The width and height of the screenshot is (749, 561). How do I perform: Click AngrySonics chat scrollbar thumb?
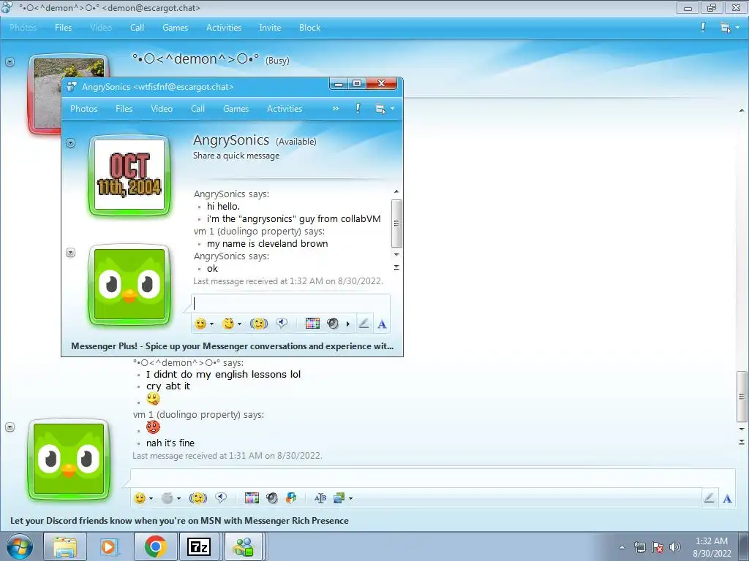point(396,224)
